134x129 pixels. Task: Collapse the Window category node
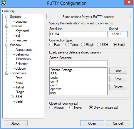6,45
